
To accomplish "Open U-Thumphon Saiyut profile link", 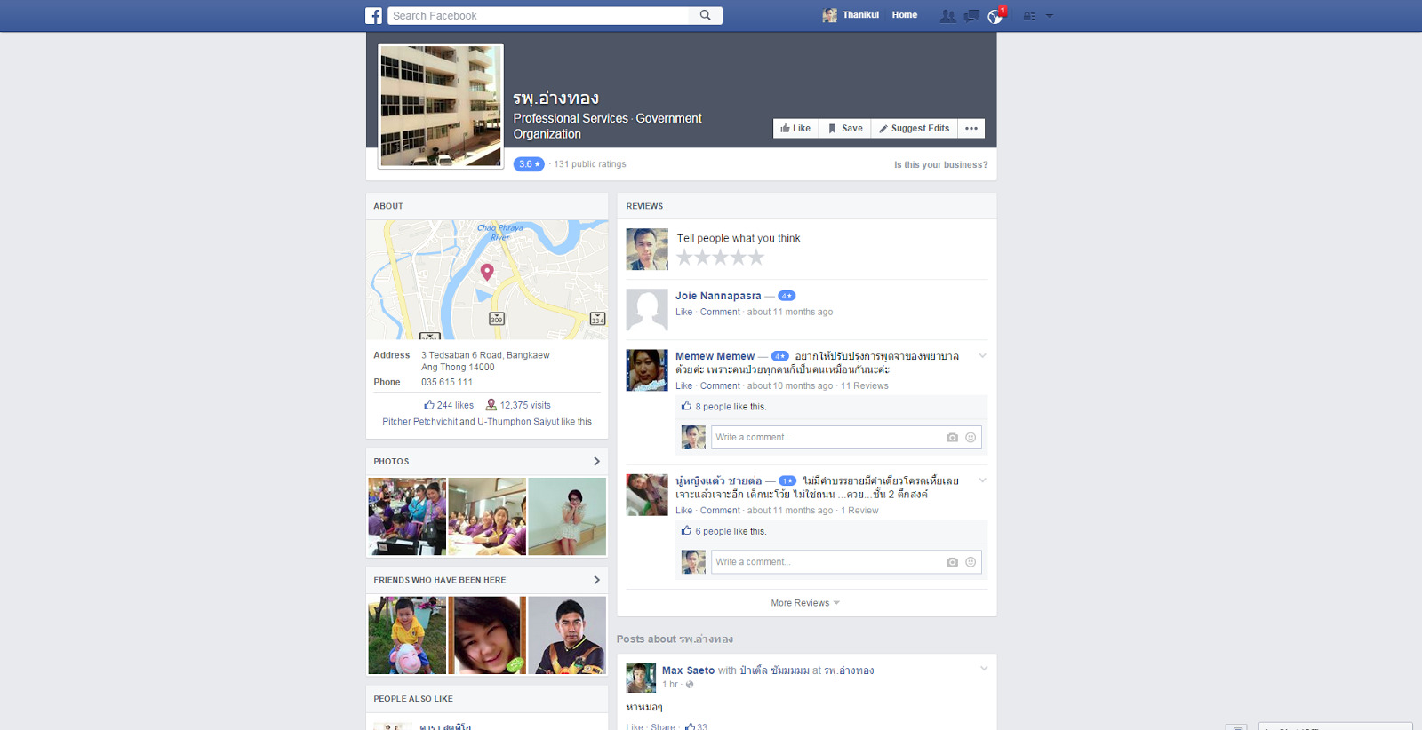I will coord(518,422).
